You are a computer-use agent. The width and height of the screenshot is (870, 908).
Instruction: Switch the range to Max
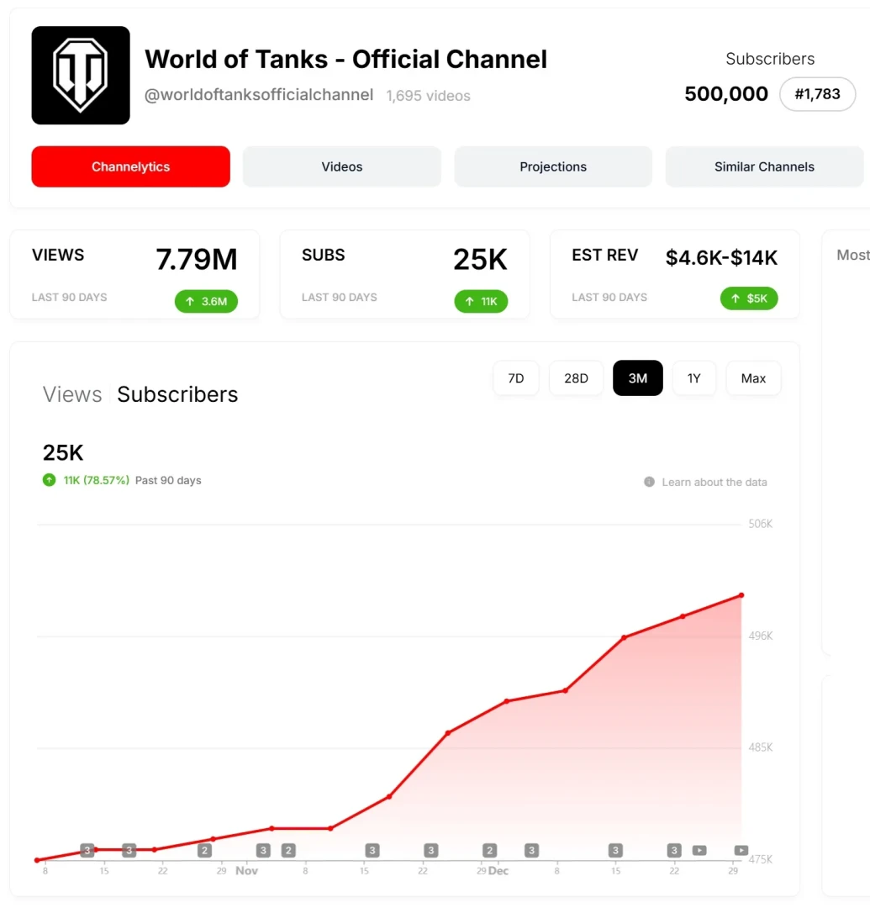[x=753, y=378]
